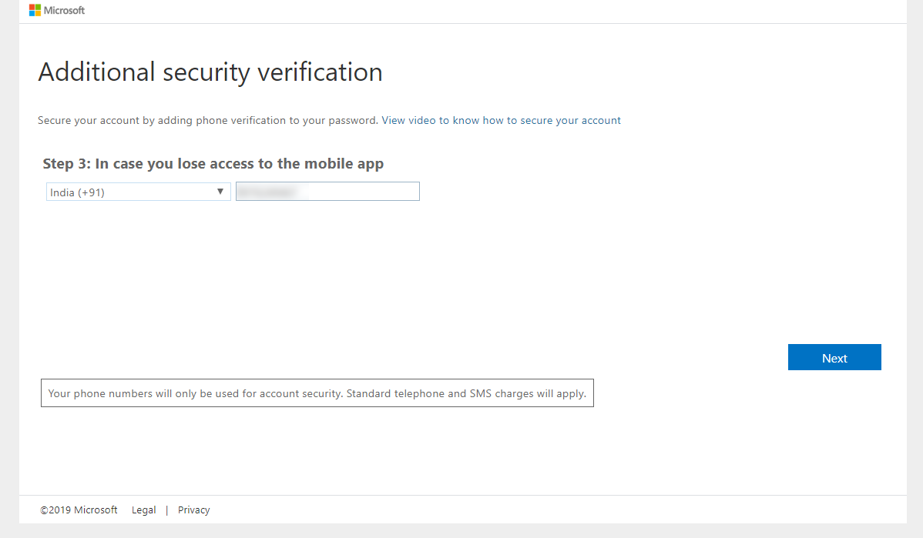Click the phone numbers usage notice box
This screenshot has width=923, height=538.
(x=317, y=393)
